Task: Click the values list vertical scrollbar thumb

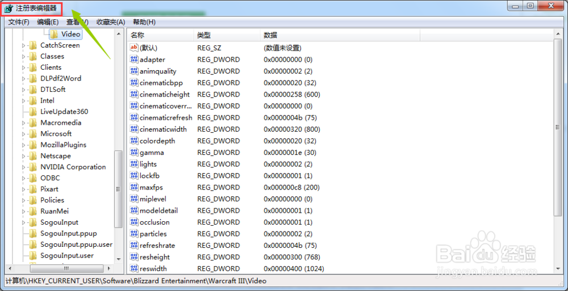Action: (558, 128)
